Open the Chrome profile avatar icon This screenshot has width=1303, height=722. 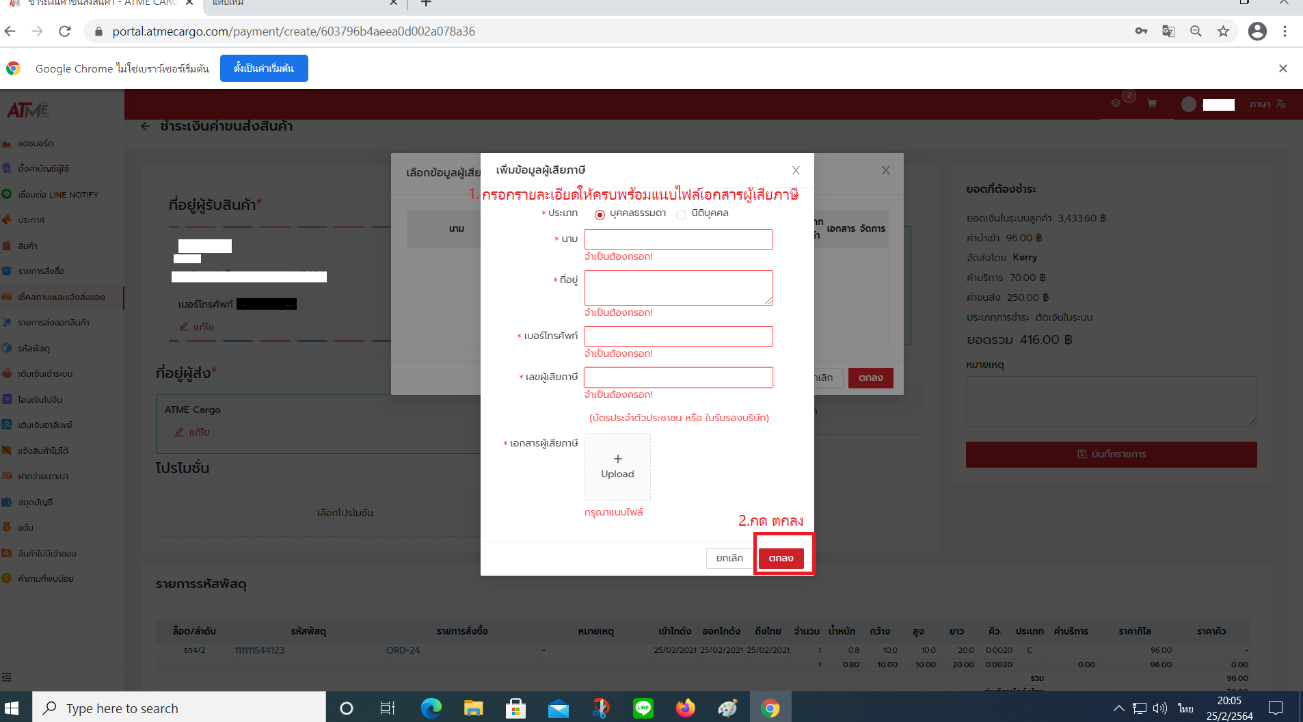(1257, 31)
